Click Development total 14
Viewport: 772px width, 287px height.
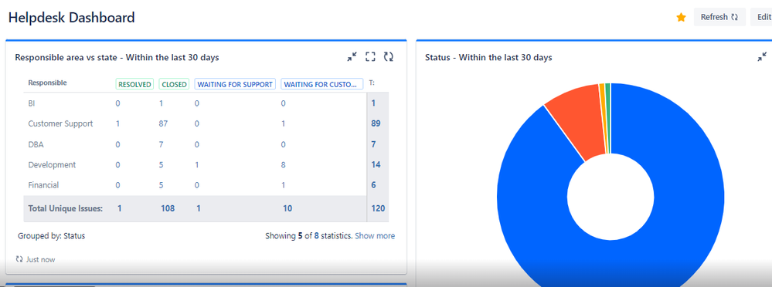376,164
